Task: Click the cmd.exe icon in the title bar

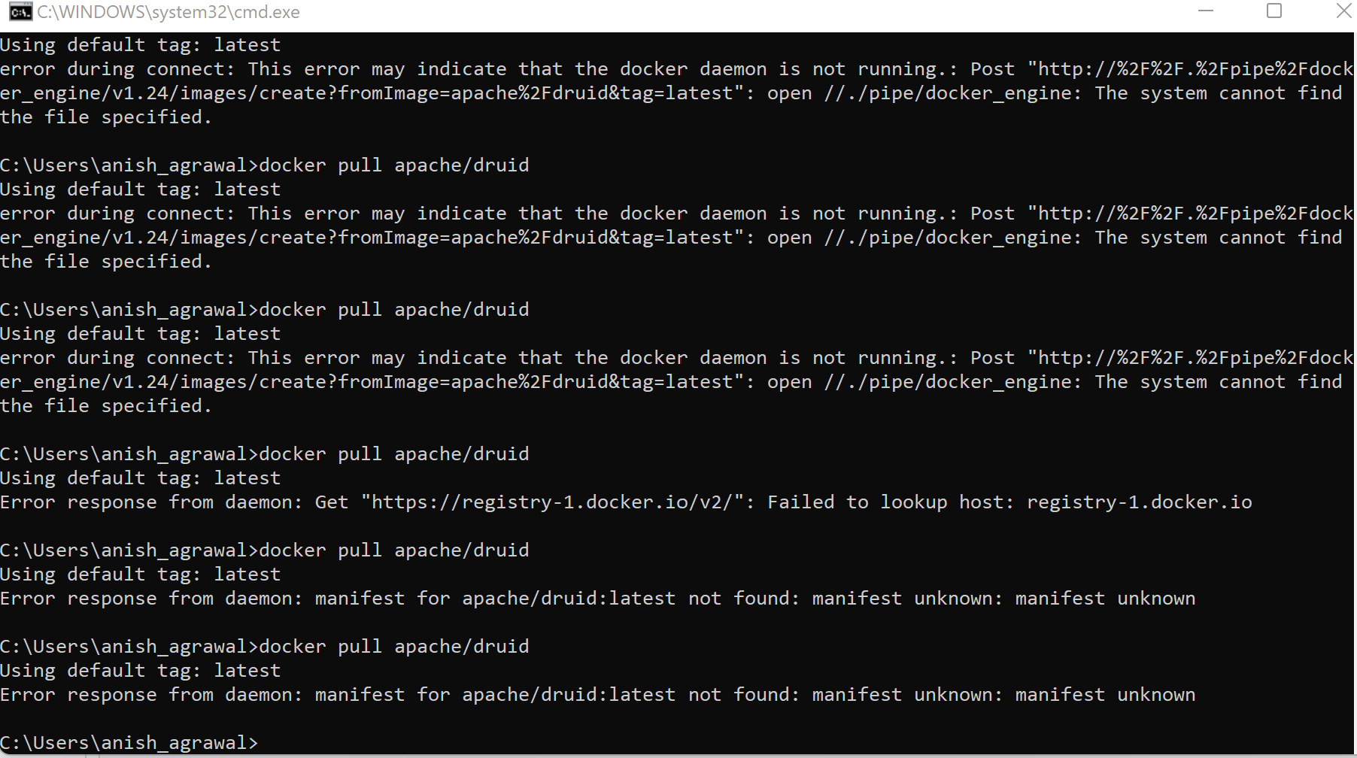Action: coord(21,12)
